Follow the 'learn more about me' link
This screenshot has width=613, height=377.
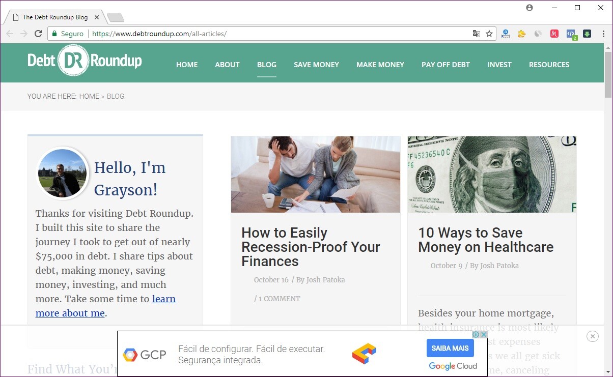click(105, 306)
